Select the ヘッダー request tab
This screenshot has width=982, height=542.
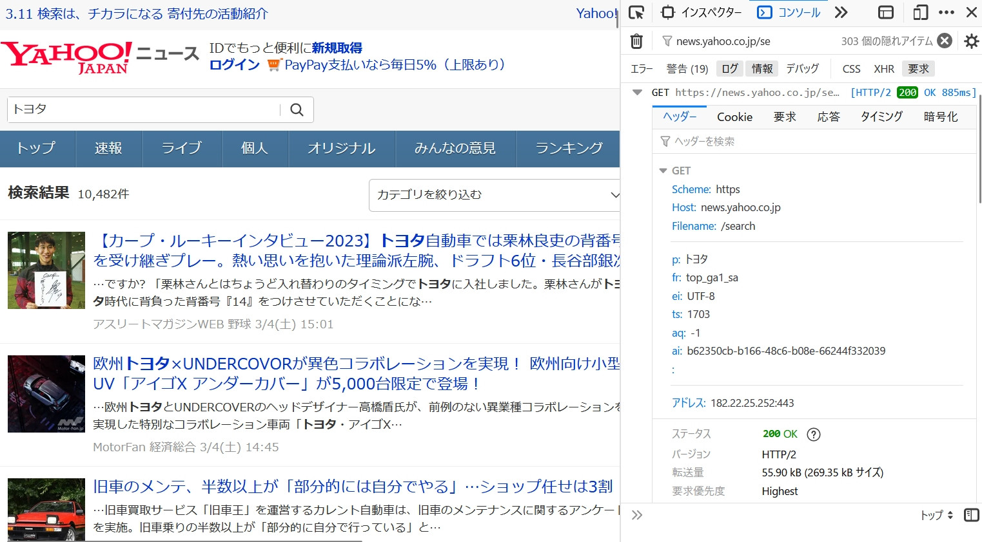(x=680, y=117)
